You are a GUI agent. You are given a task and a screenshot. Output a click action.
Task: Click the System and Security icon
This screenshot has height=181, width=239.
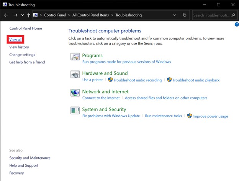(75, 110)
